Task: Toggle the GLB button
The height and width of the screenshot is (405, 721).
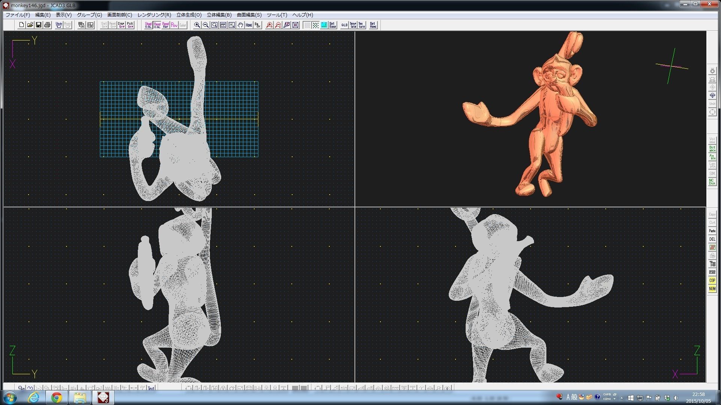Action: coord(344,25)
